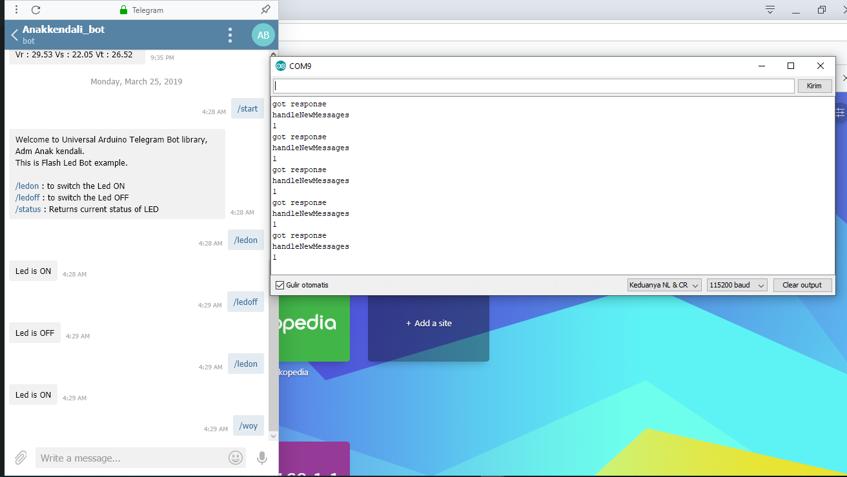847x477 pixels.
Task: Open the 115200 baud rate dropdown
Action: coord(737,285)
